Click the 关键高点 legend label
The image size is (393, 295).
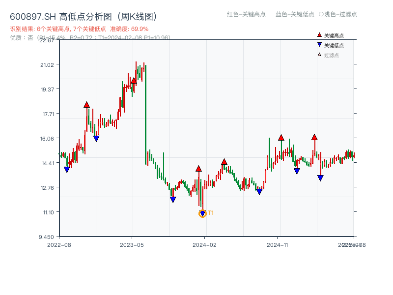pyautogui.click(x=334, y=36)
